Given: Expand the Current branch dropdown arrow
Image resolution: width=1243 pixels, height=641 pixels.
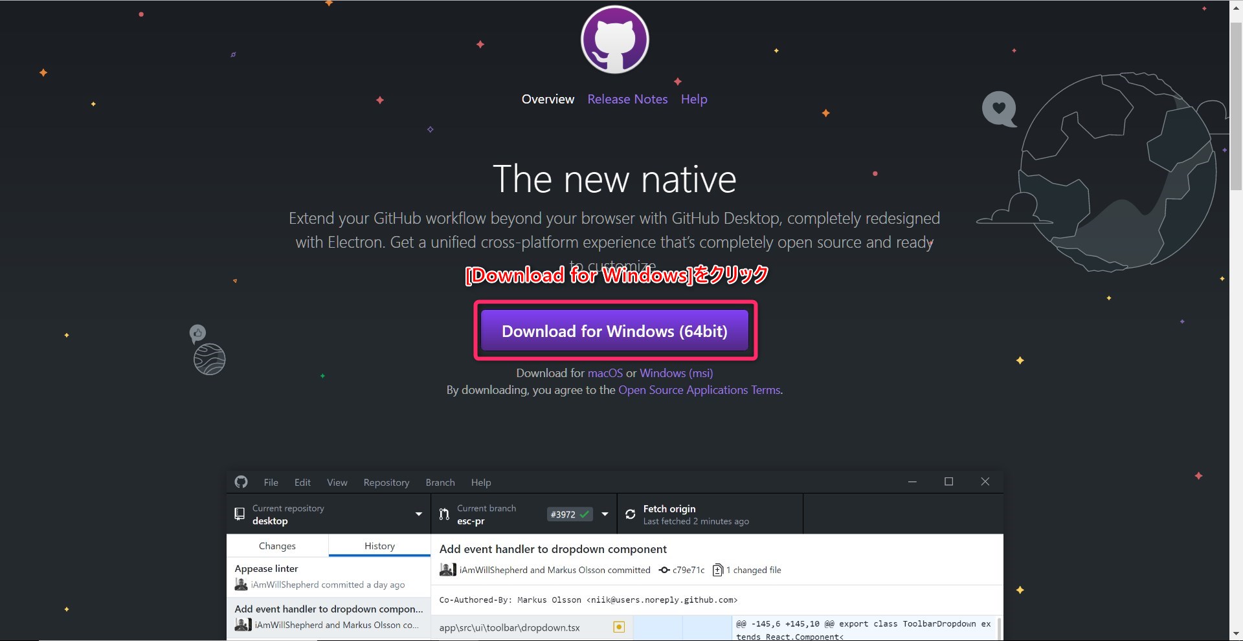Looking at the screenshot, I should click(605, 514).
